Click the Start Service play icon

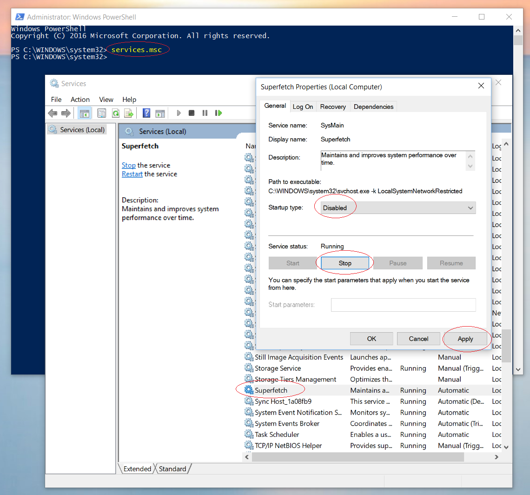179,113
